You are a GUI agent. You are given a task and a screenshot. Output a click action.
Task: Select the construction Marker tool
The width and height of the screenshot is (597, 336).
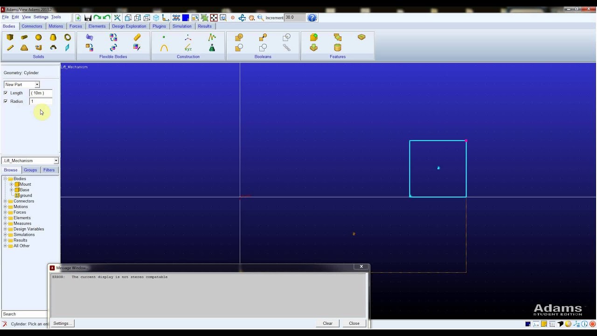[x=188, y=37]
